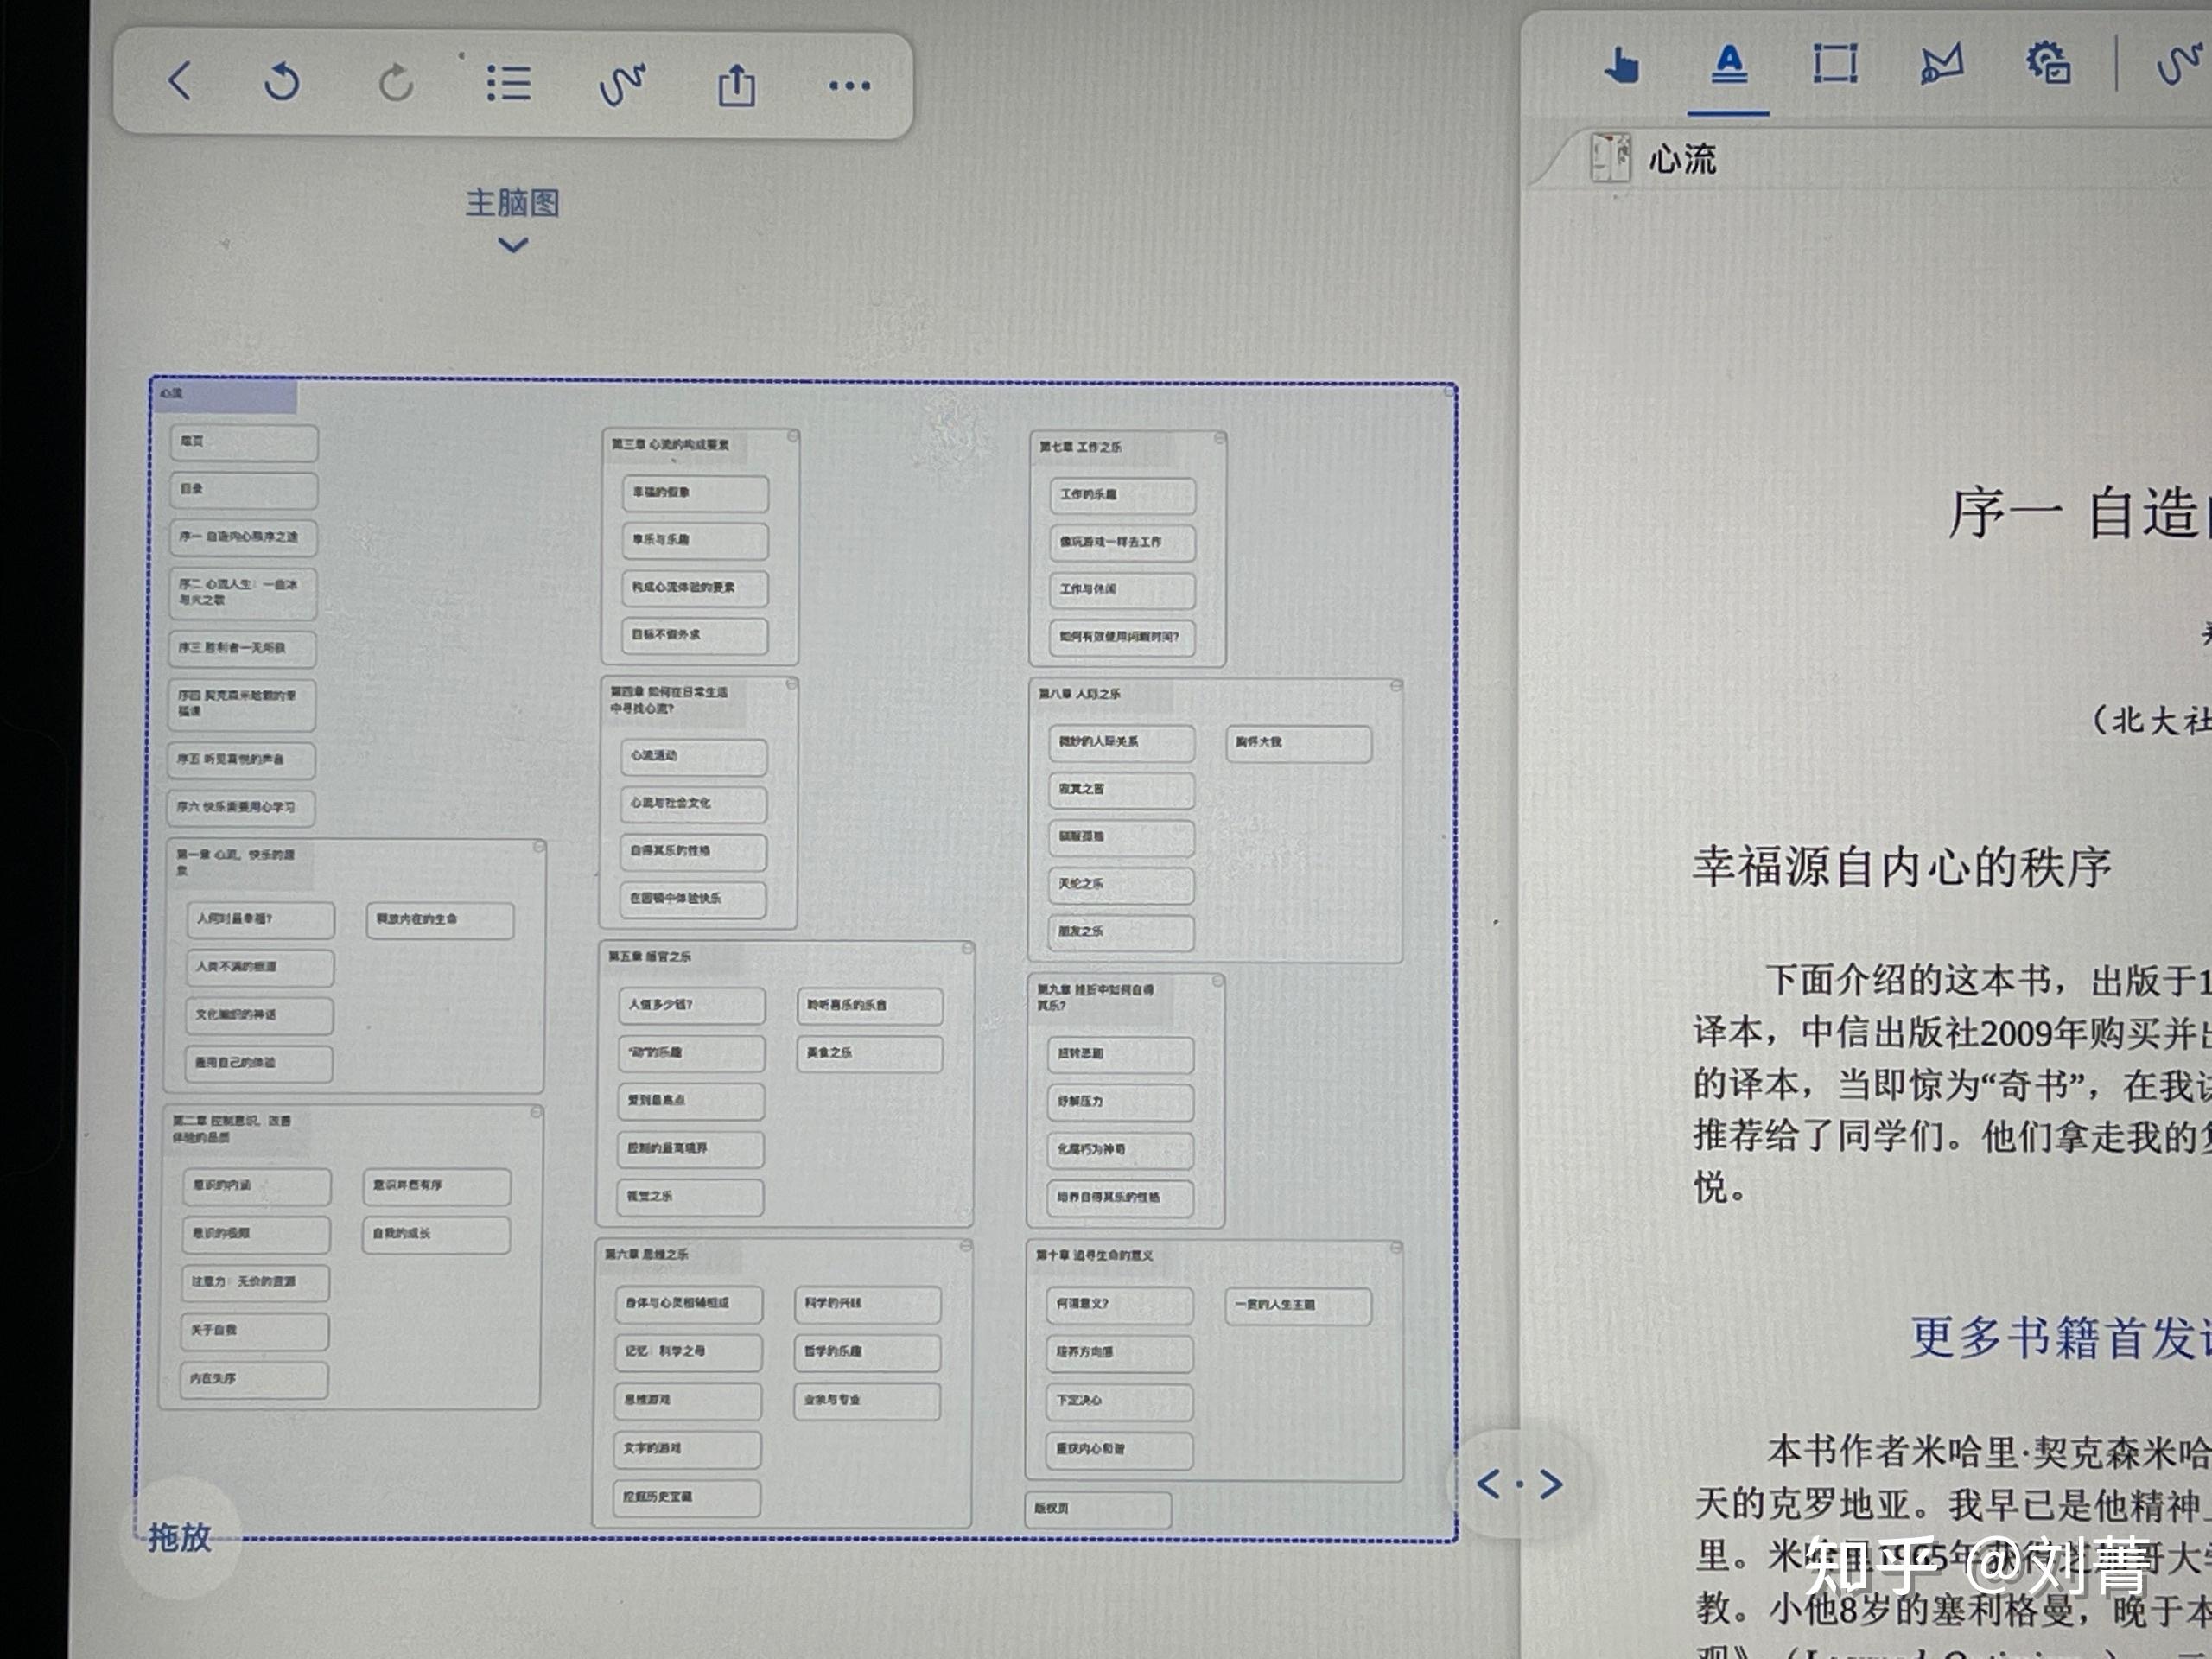Select the undo icon in the left toolbar
The height and width of the screenshot is (1659, 2212).
pos(281,84)
